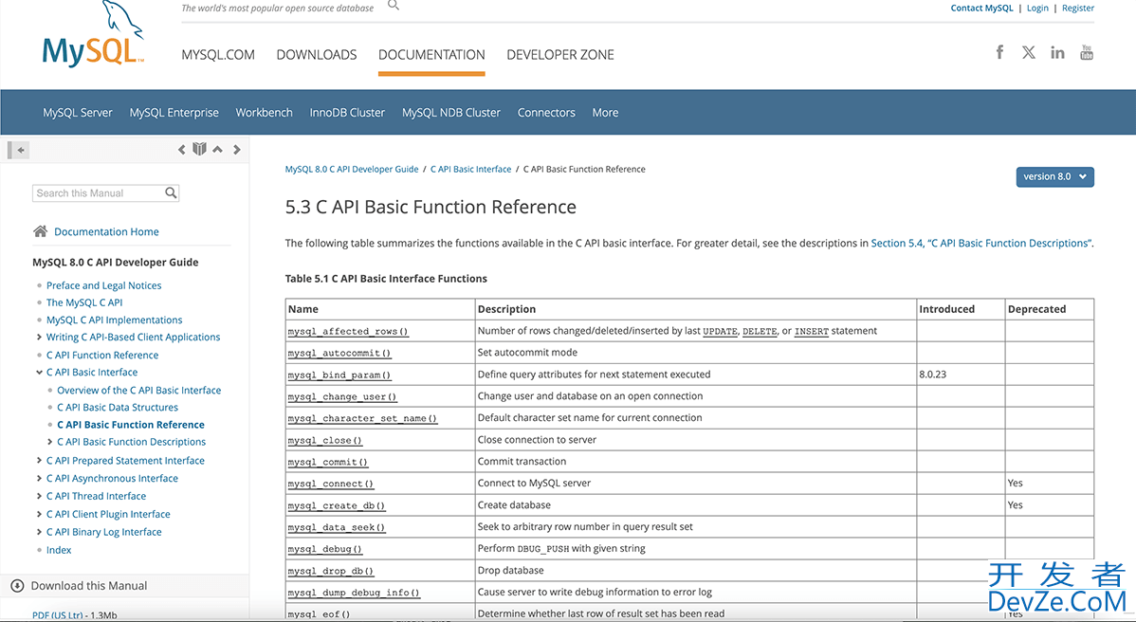Open the version 8.0 dropdown

point(1054,176)
